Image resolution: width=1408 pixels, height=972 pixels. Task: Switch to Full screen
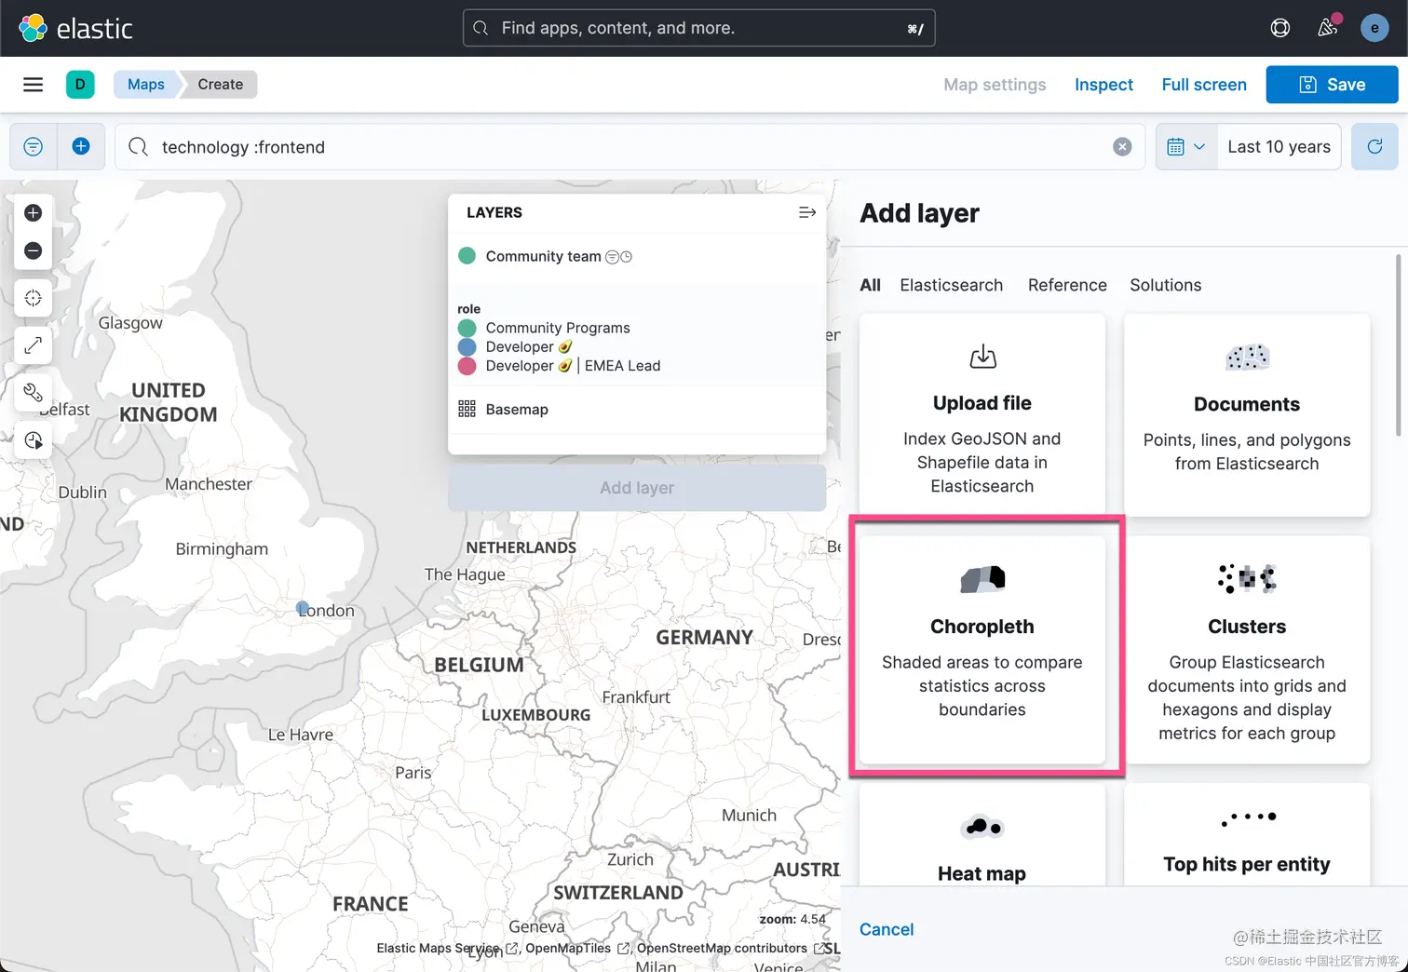[x=1204, y=85]
